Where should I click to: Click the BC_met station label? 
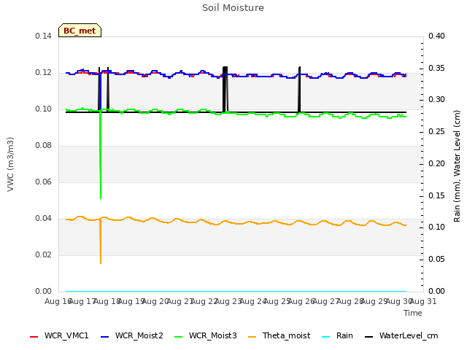click(80, 31)
